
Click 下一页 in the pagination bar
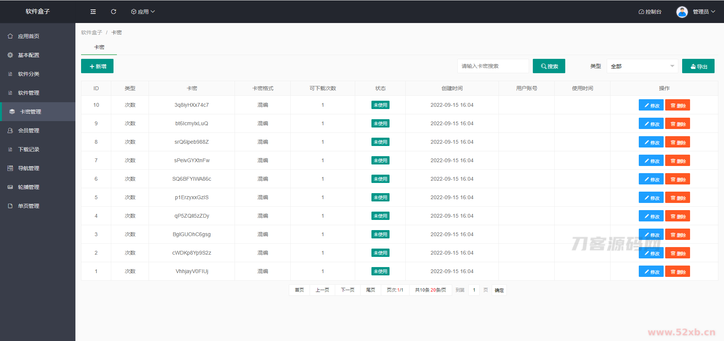tap(347, 290)
